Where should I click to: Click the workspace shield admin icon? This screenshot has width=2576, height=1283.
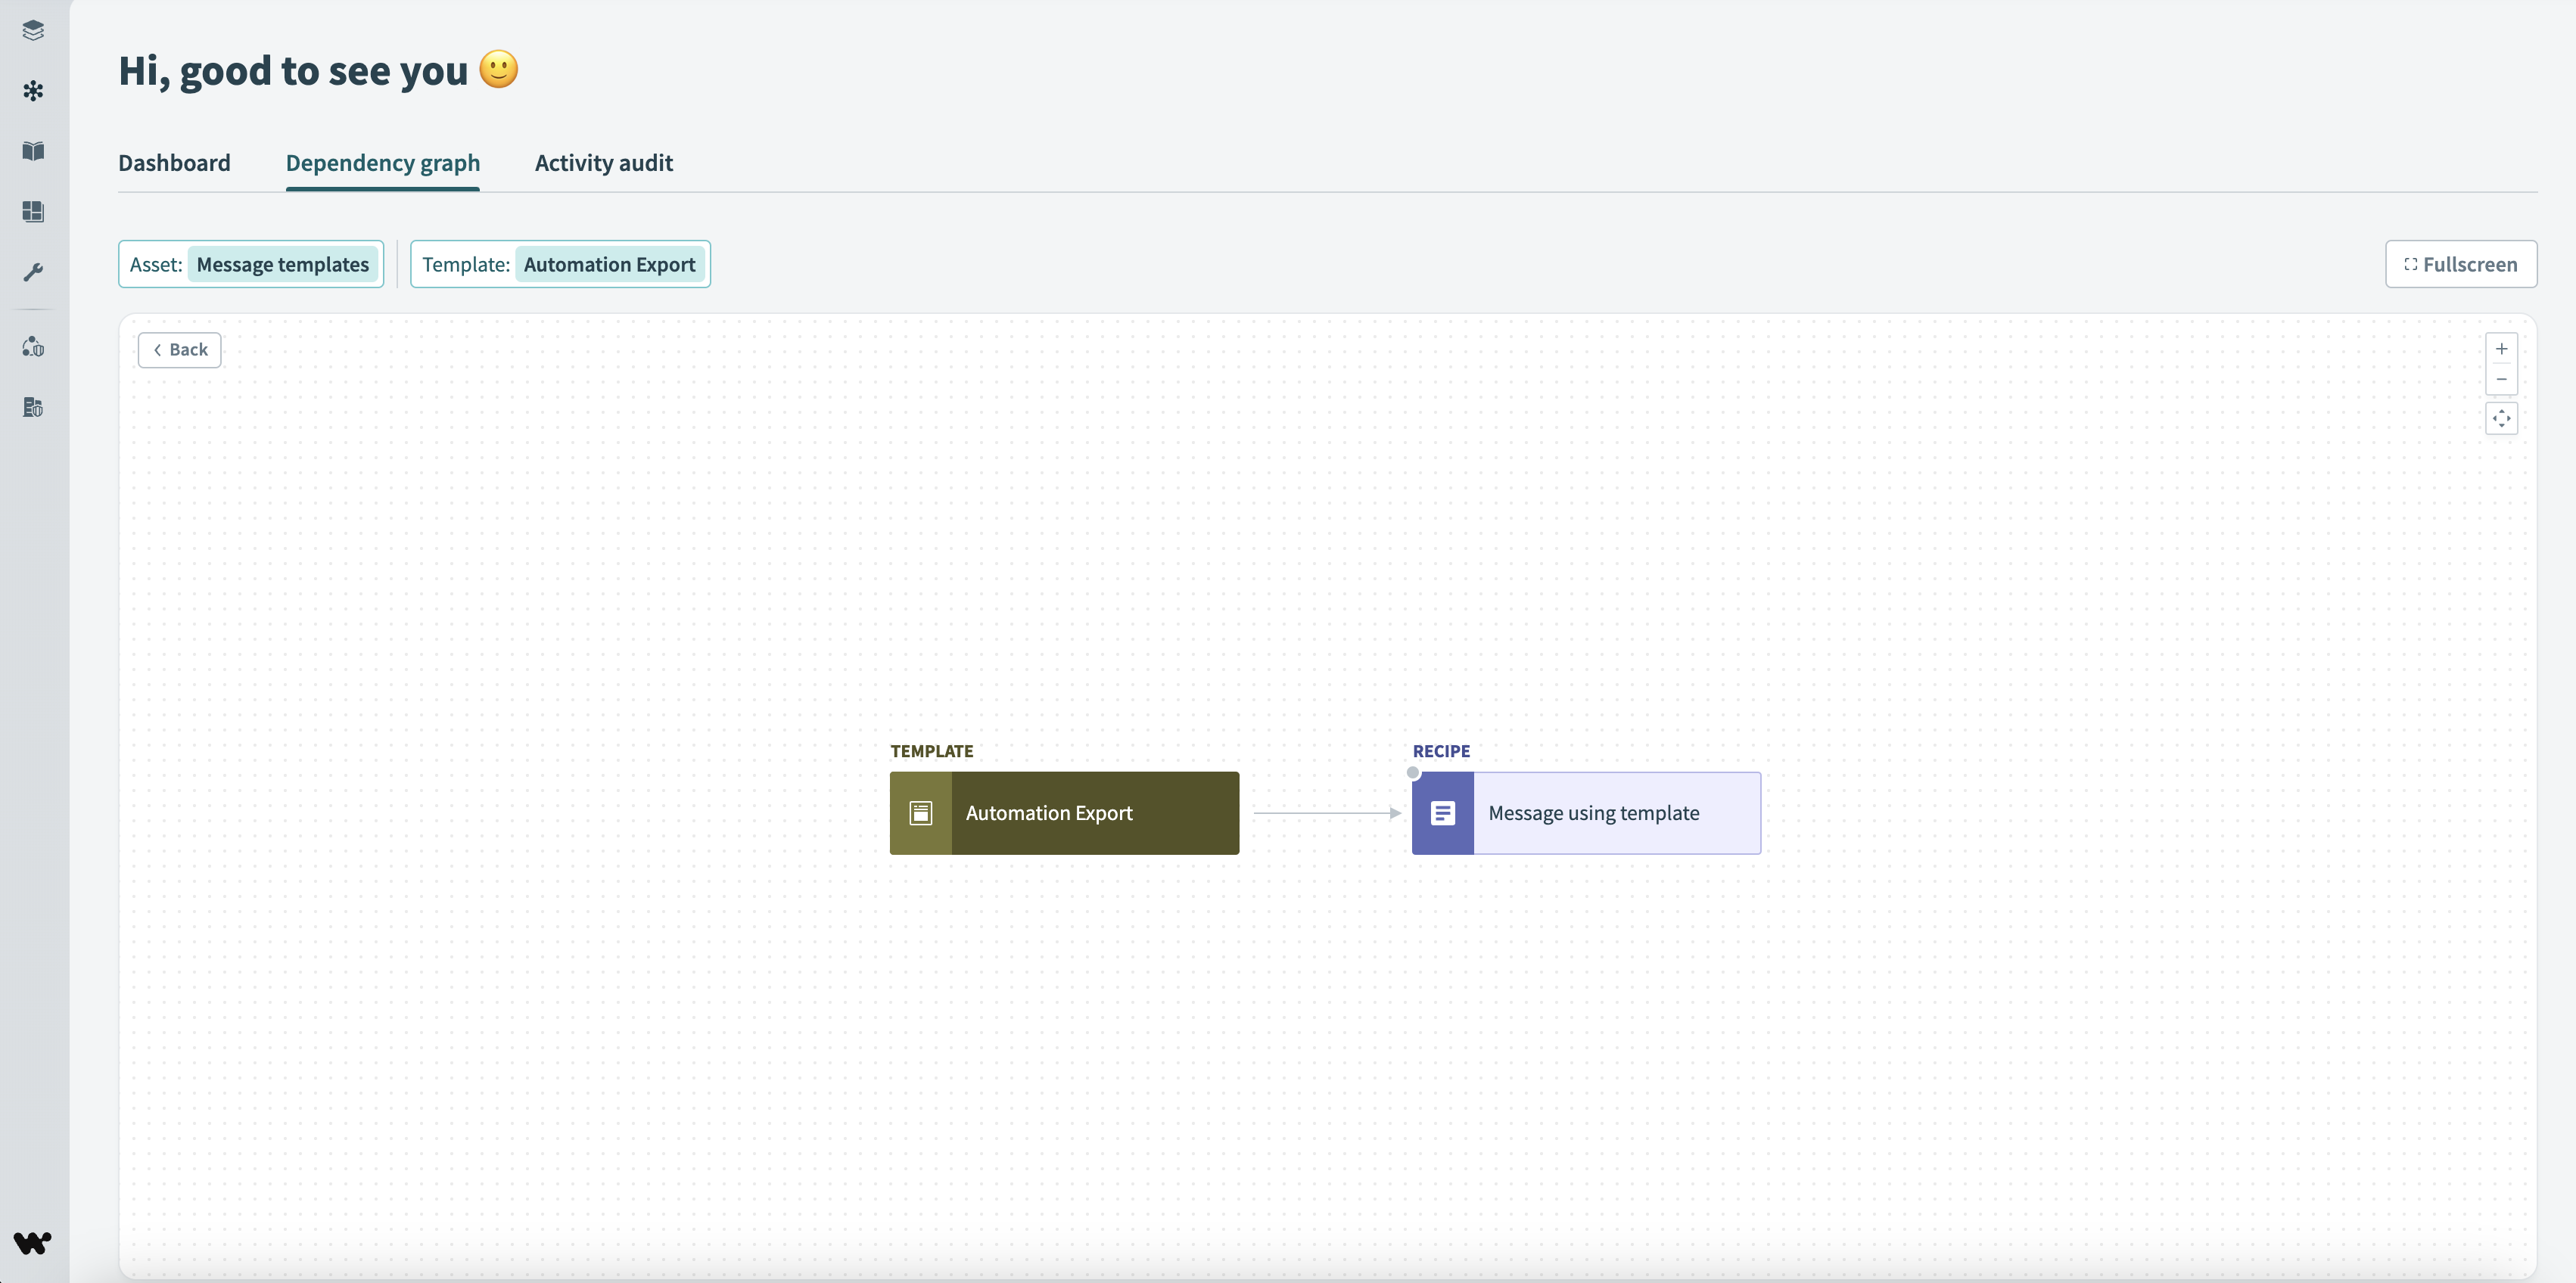tap(33, 347)
